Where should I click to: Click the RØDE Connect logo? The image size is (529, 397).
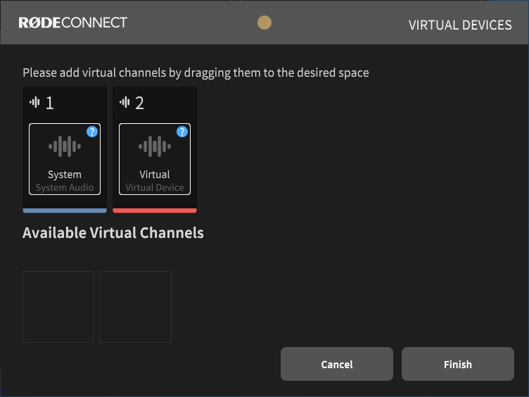pos(72,23)
